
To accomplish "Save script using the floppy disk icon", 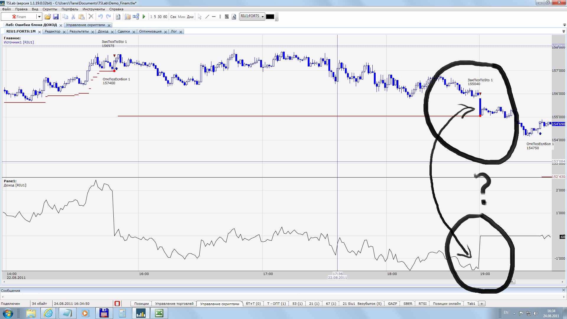I will pos(56,17).
